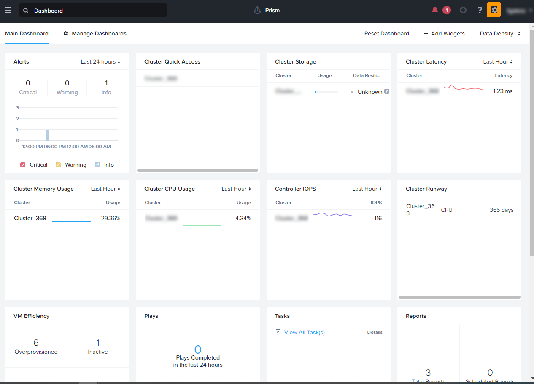Click the Cluster Quick Access horizontal scrollbar

click(197, 171)
